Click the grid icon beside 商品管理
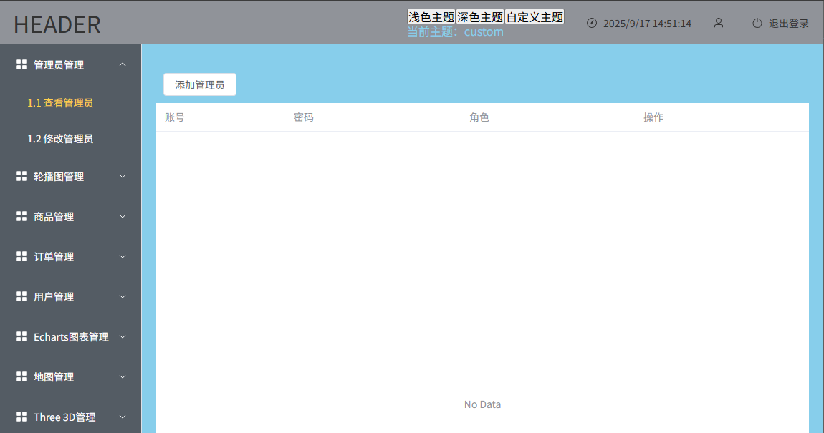This screenshot has width=824, height=433. pos(21,216)
